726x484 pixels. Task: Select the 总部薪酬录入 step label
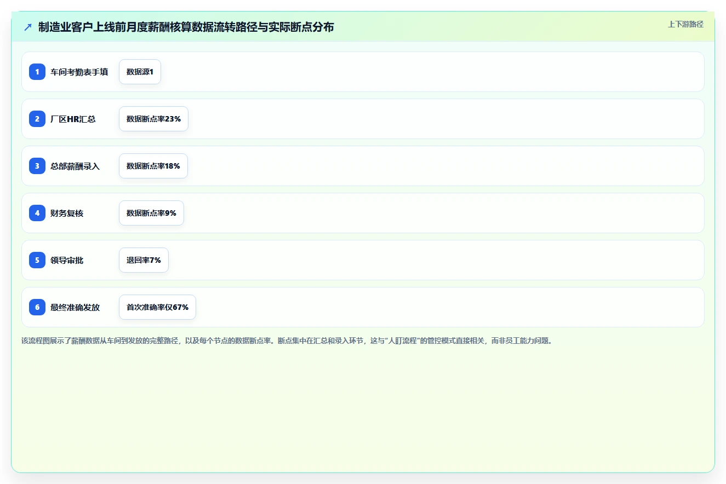(x=75, y=166)
